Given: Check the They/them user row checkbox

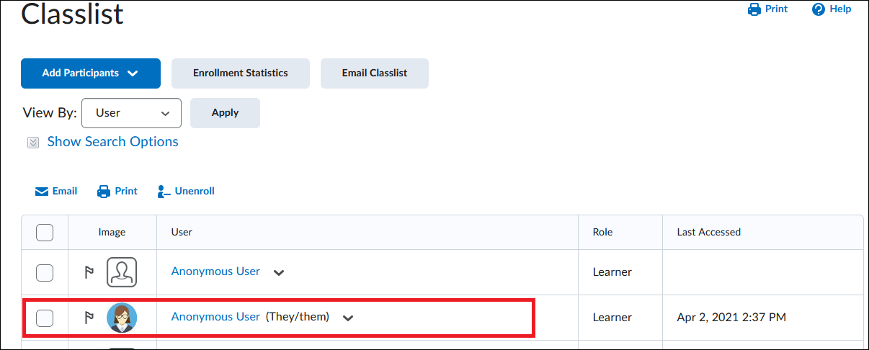Looking at the screenshot, I should tap(45, 318).
